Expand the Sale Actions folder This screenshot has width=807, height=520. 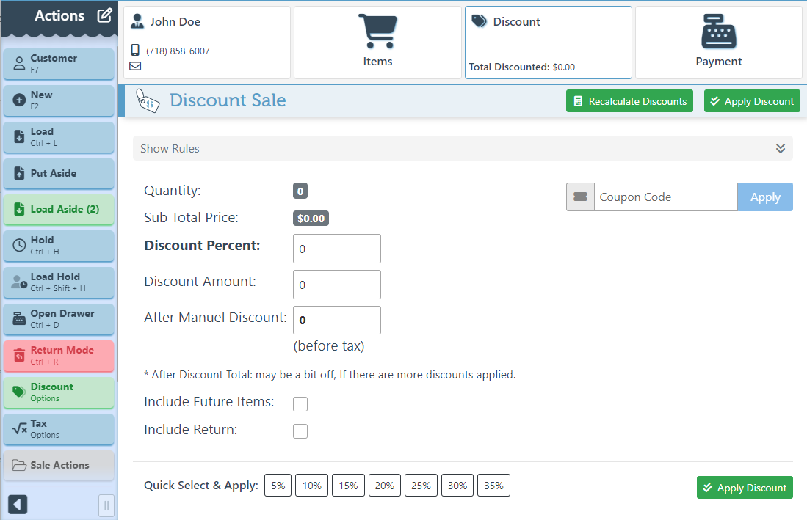pyautogui.click(x=59, y=465)
